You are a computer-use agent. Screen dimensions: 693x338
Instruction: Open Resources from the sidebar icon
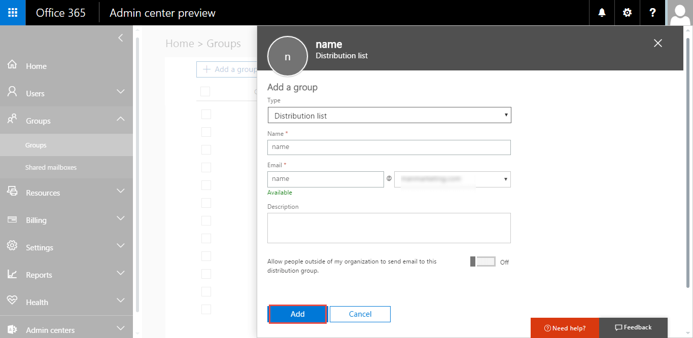click(12, 192)
